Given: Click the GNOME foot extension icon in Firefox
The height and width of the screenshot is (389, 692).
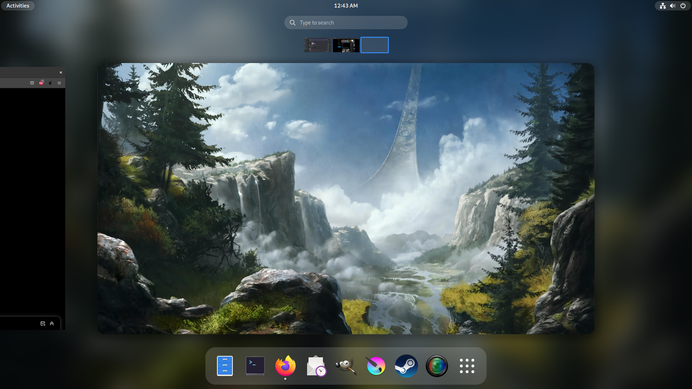Looking at the screenshot, I should 50,83.
